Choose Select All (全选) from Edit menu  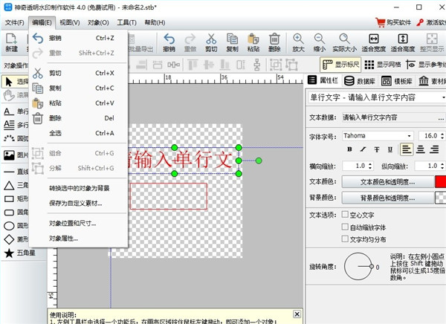pyautogui.click(x=56, y=133)
